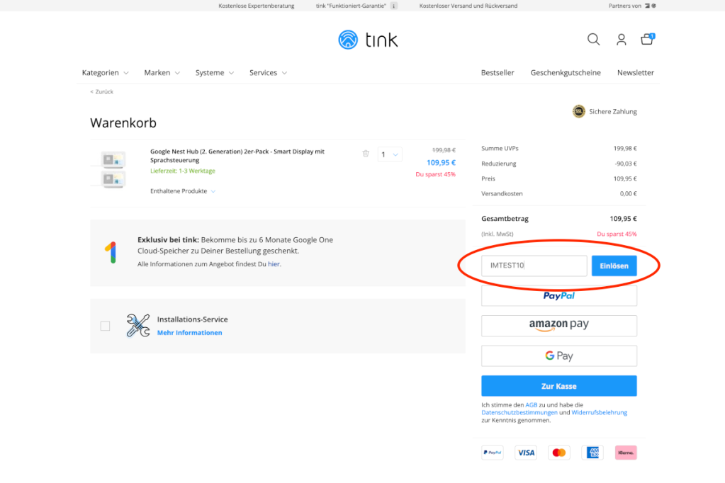Viewport: 725px width, 483px height.
Task: Go back via Zurück link
Action: click(102, 91)
